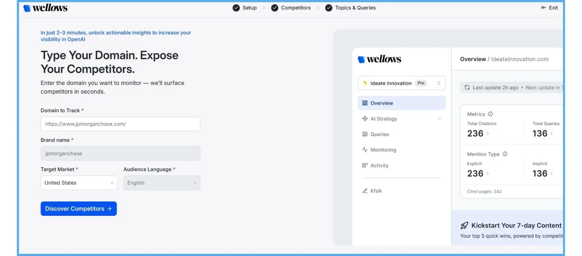Click arrow next to Implicit 136
Viewport: 582px width, 256px height.
click(552, 173)
